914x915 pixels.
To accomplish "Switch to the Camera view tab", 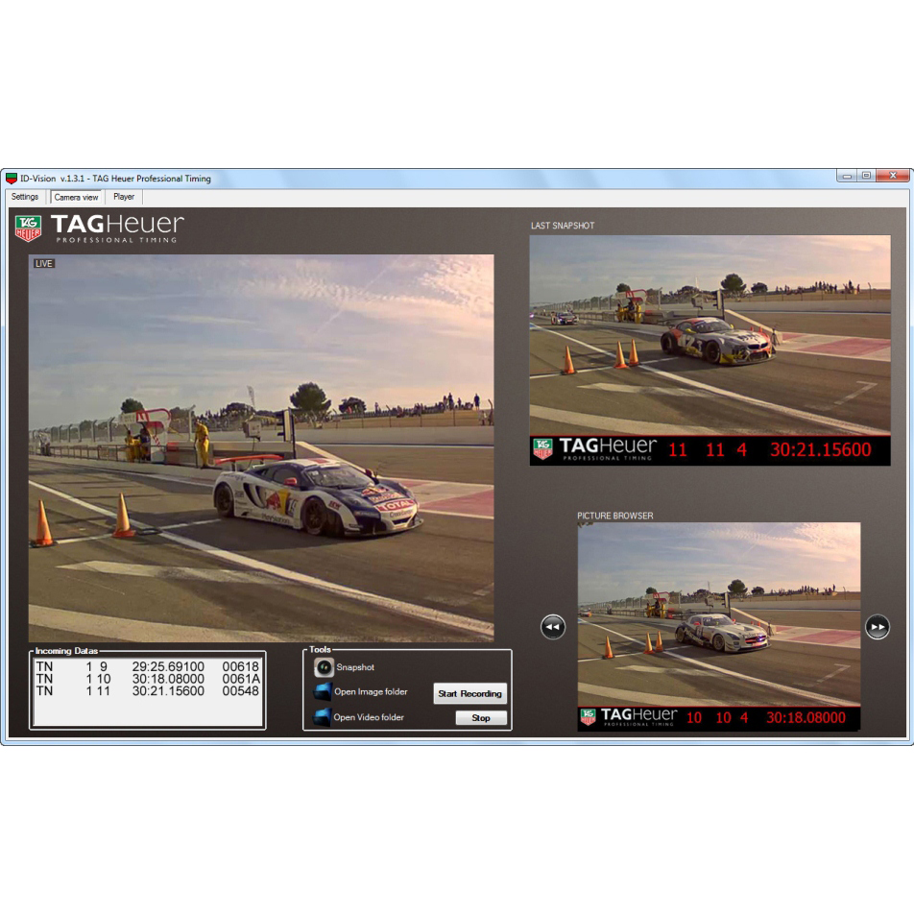I will point(76,197).
